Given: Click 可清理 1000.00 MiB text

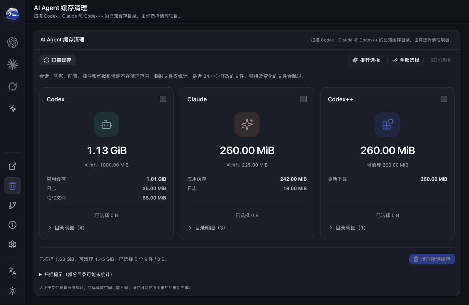Looking at the screenshot, I should click(106, 165).
